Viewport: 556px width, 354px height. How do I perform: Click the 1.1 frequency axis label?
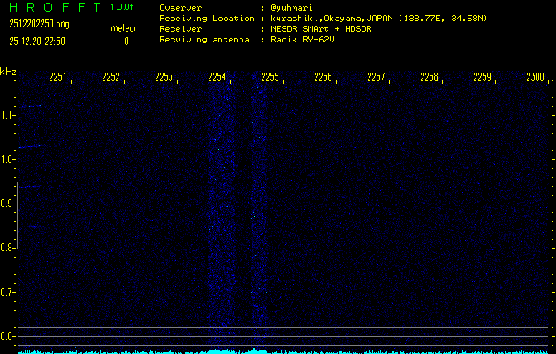click(x=8, y=115)
